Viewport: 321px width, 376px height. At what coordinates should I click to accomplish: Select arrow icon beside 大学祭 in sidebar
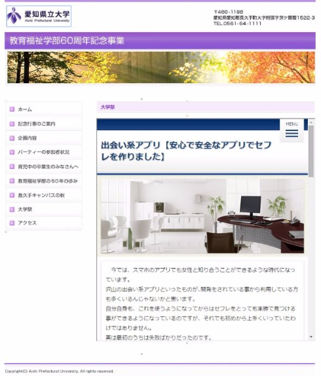click(x=12, y=210)
